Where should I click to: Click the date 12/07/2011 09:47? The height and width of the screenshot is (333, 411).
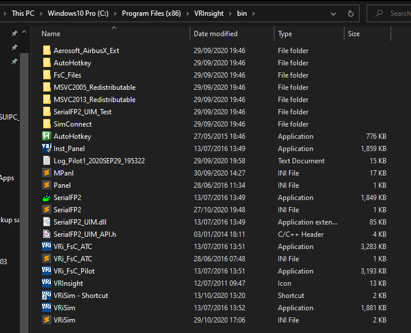point(220,283)
